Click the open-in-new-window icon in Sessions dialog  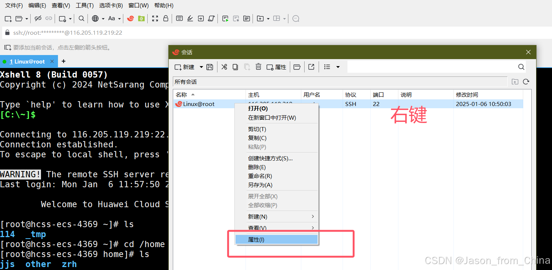311,67
